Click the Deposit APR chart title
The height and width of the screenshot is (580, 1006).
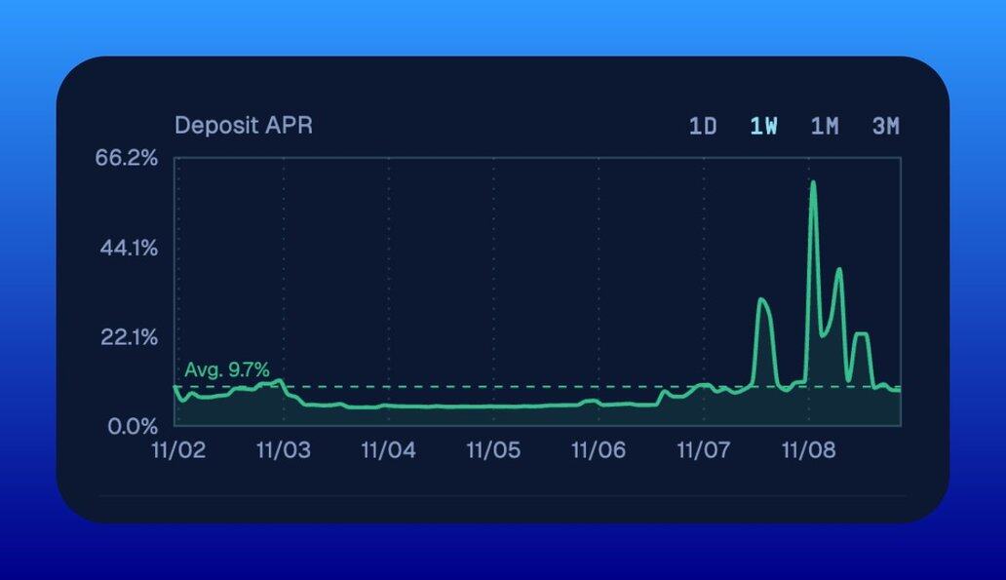pyautogui.click(x=244, y=126)
